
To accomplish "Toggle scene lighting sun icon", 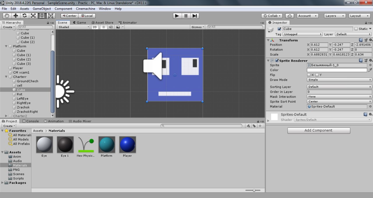I will (103, 27).
